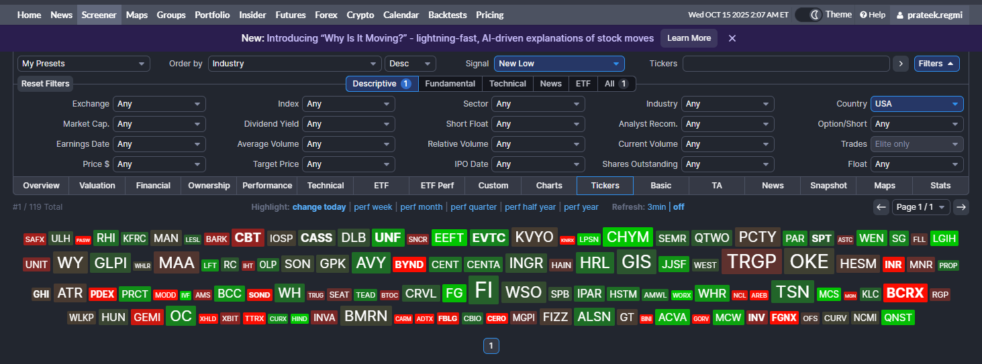Change the Desc sort direction dropdown
This screenshot has height=364, width=982.
click(410, 64)
